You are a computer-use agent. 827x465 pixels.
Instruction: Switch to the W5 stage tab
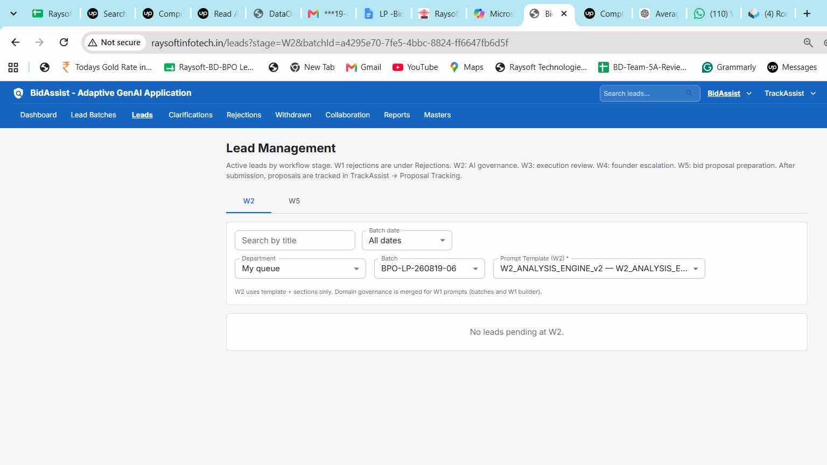click(294, 201)
